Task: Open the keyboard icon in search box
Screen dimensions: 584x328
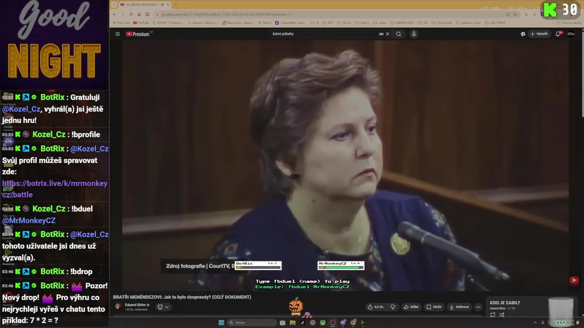Action: point(381,34)
